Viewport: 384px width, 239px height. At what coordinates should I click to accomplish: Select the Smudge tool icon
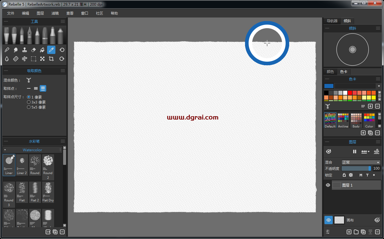tap(16, 50)
